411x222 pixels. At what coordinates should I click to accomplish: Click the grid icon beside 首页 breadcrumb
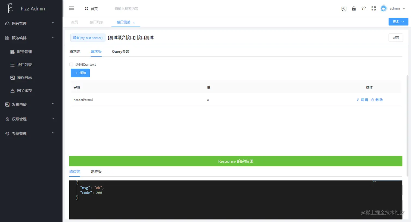[86, 9]
